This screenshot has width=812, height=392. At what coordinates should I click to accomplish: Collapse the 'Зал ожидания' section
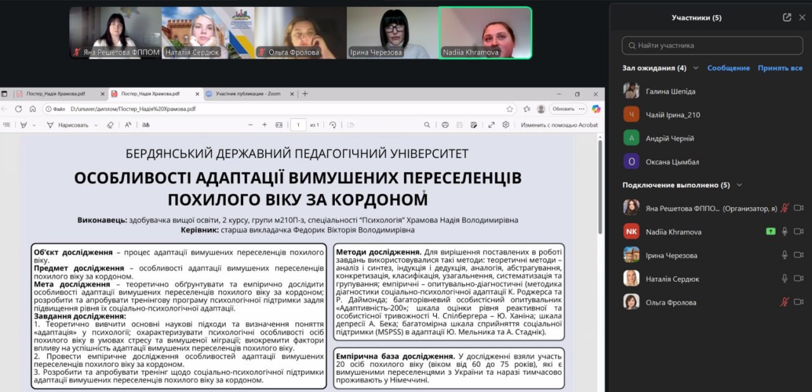[696, 68]
